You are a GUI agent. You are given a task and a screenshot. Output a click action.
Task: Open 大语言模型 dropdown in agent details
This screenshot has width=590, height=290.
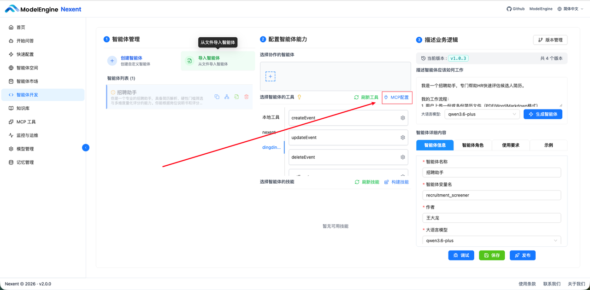[491, 240]
